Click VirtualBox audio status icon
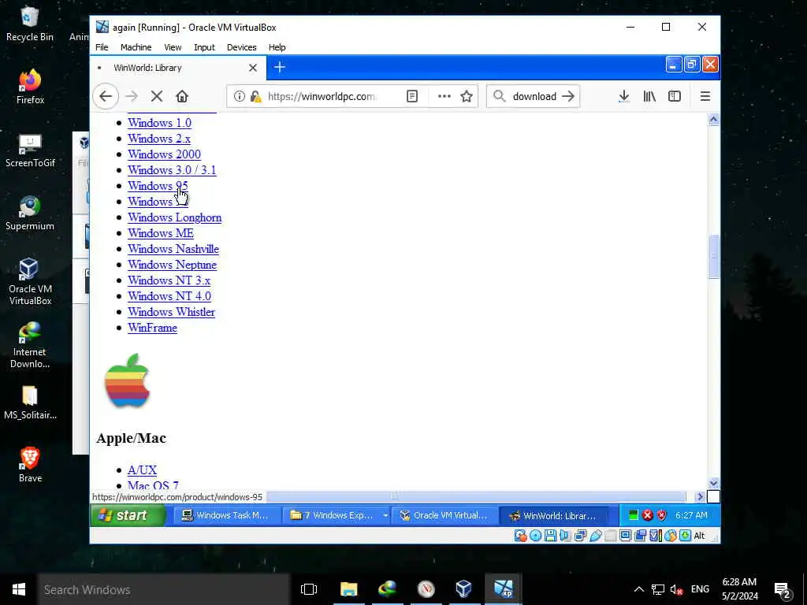Image resolution: width=807 pixels, height=605 pixels. click(x=565, y=536)
